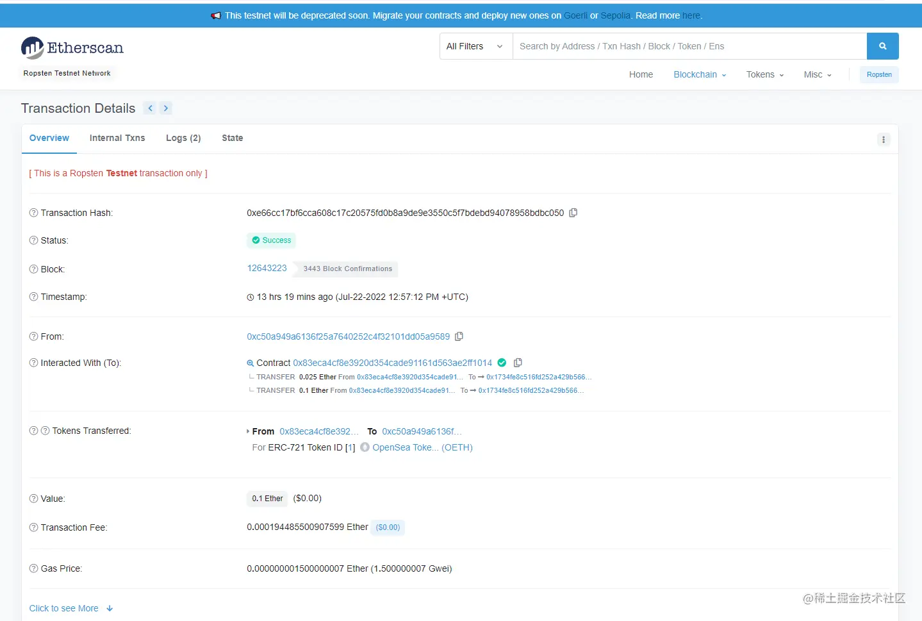Click the transaction hash 0xe66cc17bf6cca... text

pyautogui.click(x=406, y=213)
